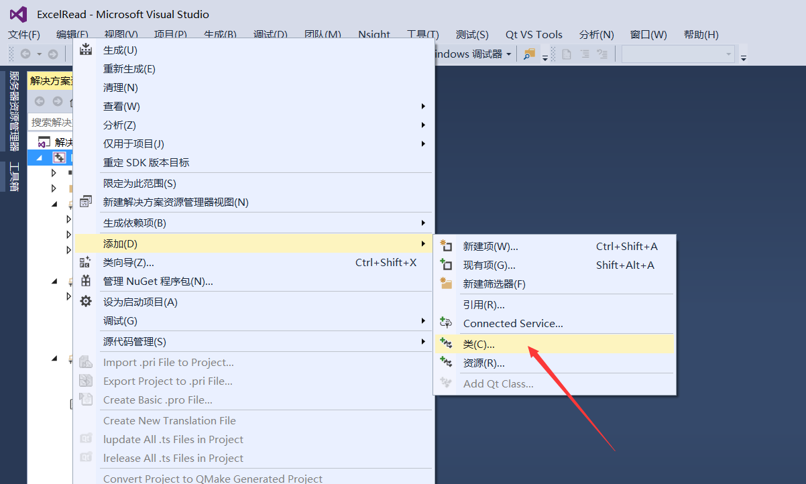Open the 窗口(W) menu

[x=648, y=34]
